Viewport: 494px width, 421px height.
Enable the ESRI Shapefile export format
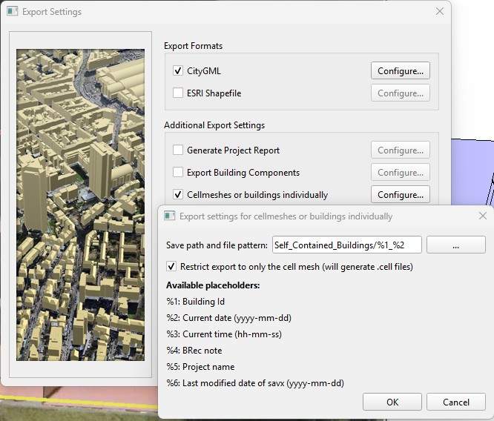178,93
